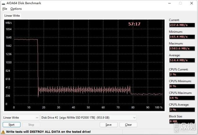Open the Options menu

16,9
